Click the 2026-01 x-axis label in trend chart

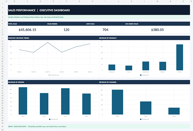(x=19, y=72)
